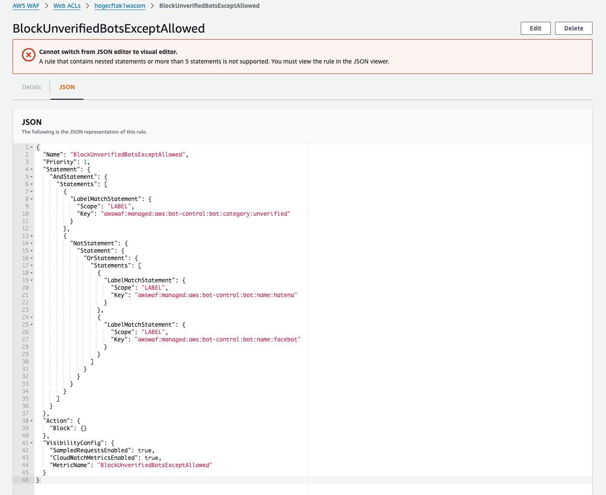The image size is (606, 495).
Task: Click the Edit button
Action: click(x=535, y=28)
